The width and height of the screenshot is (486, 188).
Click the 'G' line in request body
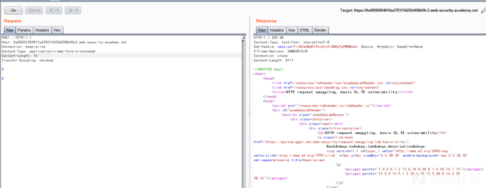click(x=3, y=79)
